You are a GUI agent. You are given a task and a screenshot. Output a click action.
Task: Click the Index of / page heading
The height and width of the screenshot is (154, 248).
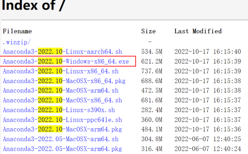(x=33, y=5)
